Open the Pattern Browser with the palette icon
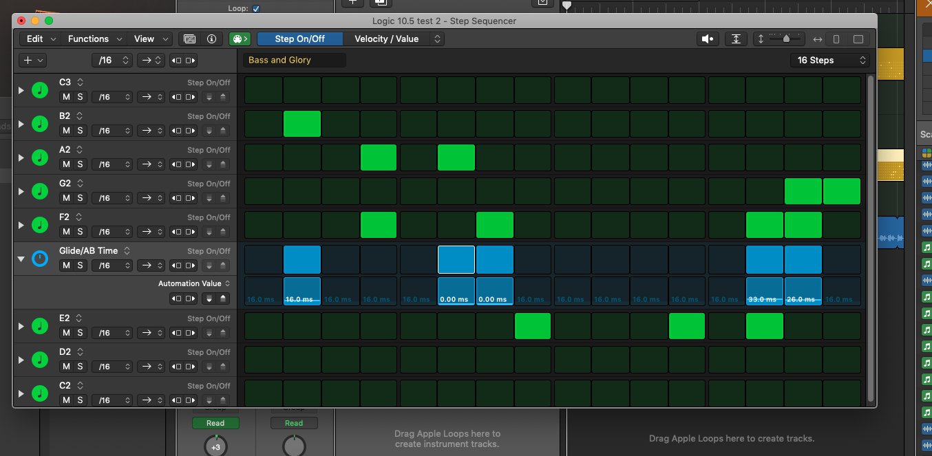Viewport: 932px width, 456px height. pyautogui.click(x=240, y=39)
